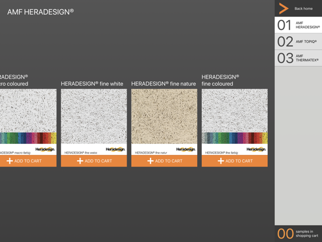Viewport: 322px width, 242px height.
Task: Add HERADESIGN macro coloured to cart
Action: (x=28, y=161)
